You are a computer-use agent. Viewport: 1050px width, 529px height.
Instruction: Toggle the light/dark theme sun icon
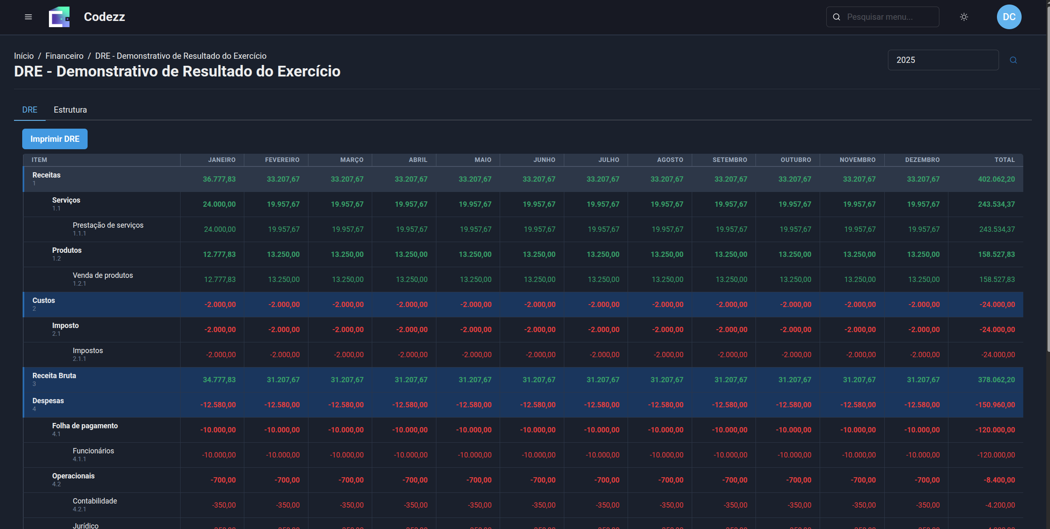(x=964, y=17)
